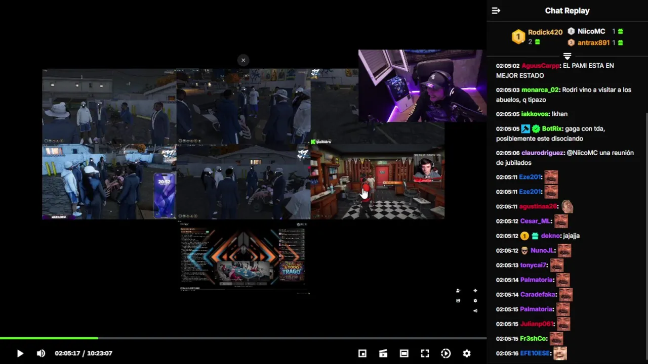Click the small gear icon in the overlay
648x364 pixels.
(475, 301)
